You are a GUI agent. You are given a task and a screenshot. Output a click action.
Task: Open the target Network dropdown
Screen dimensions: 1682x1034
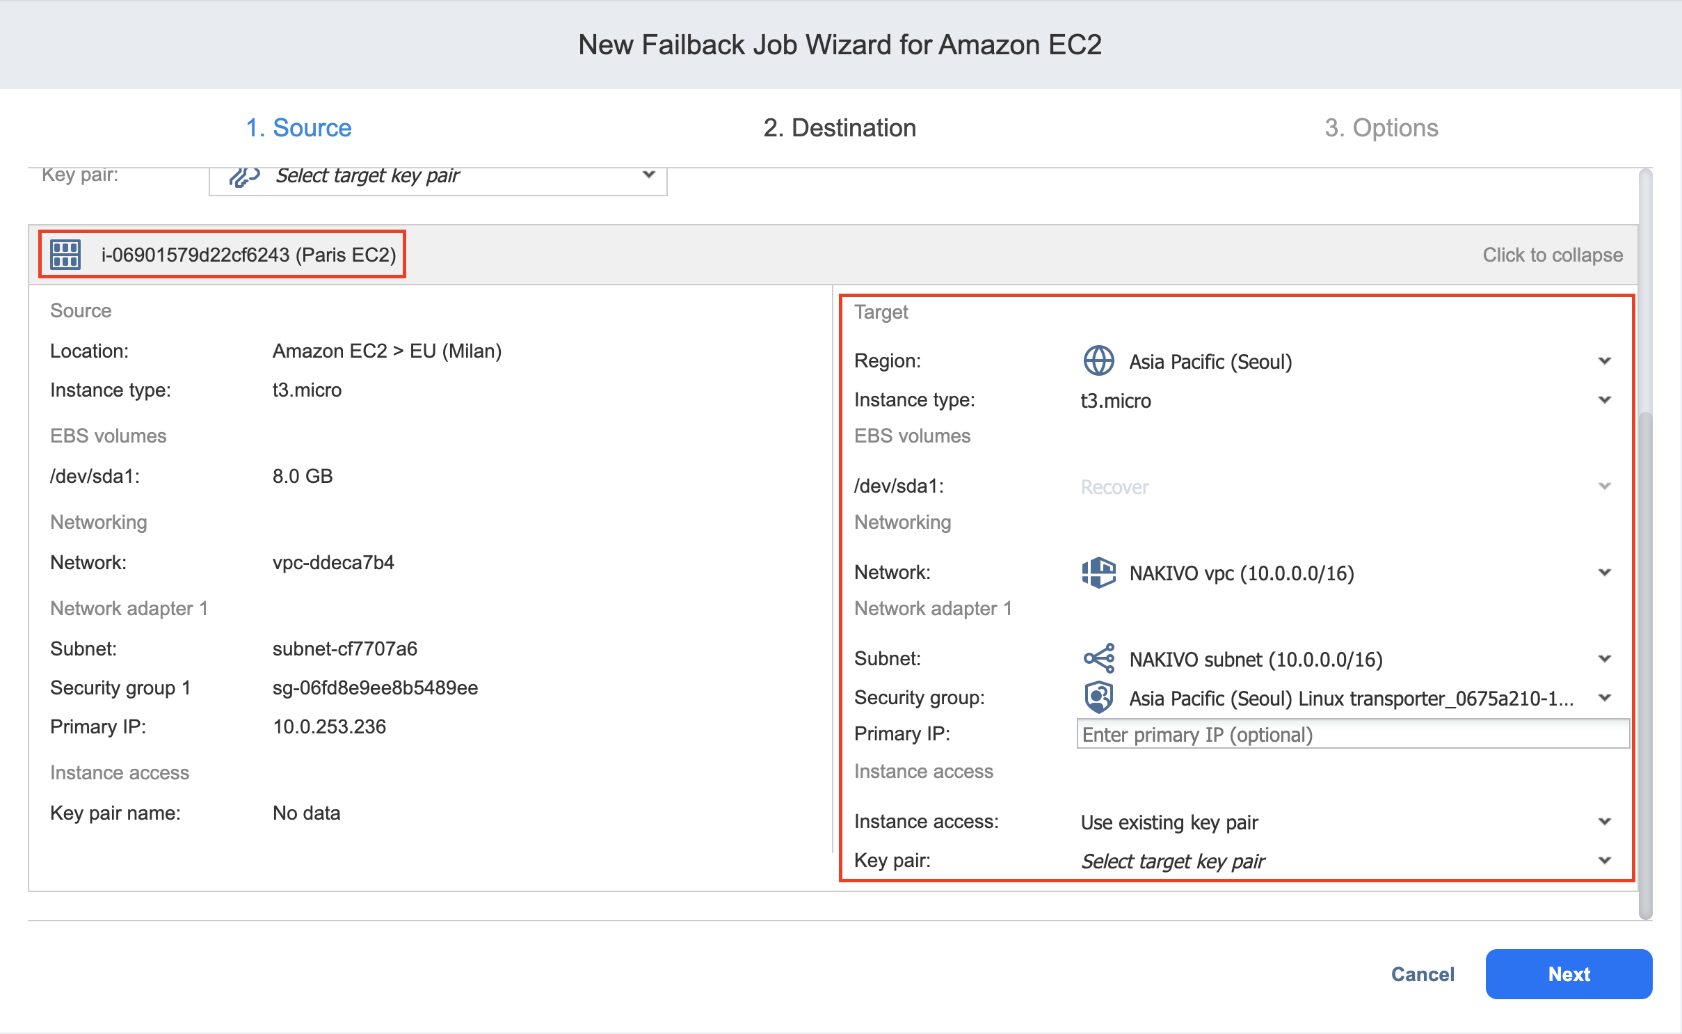[1604, 573]
